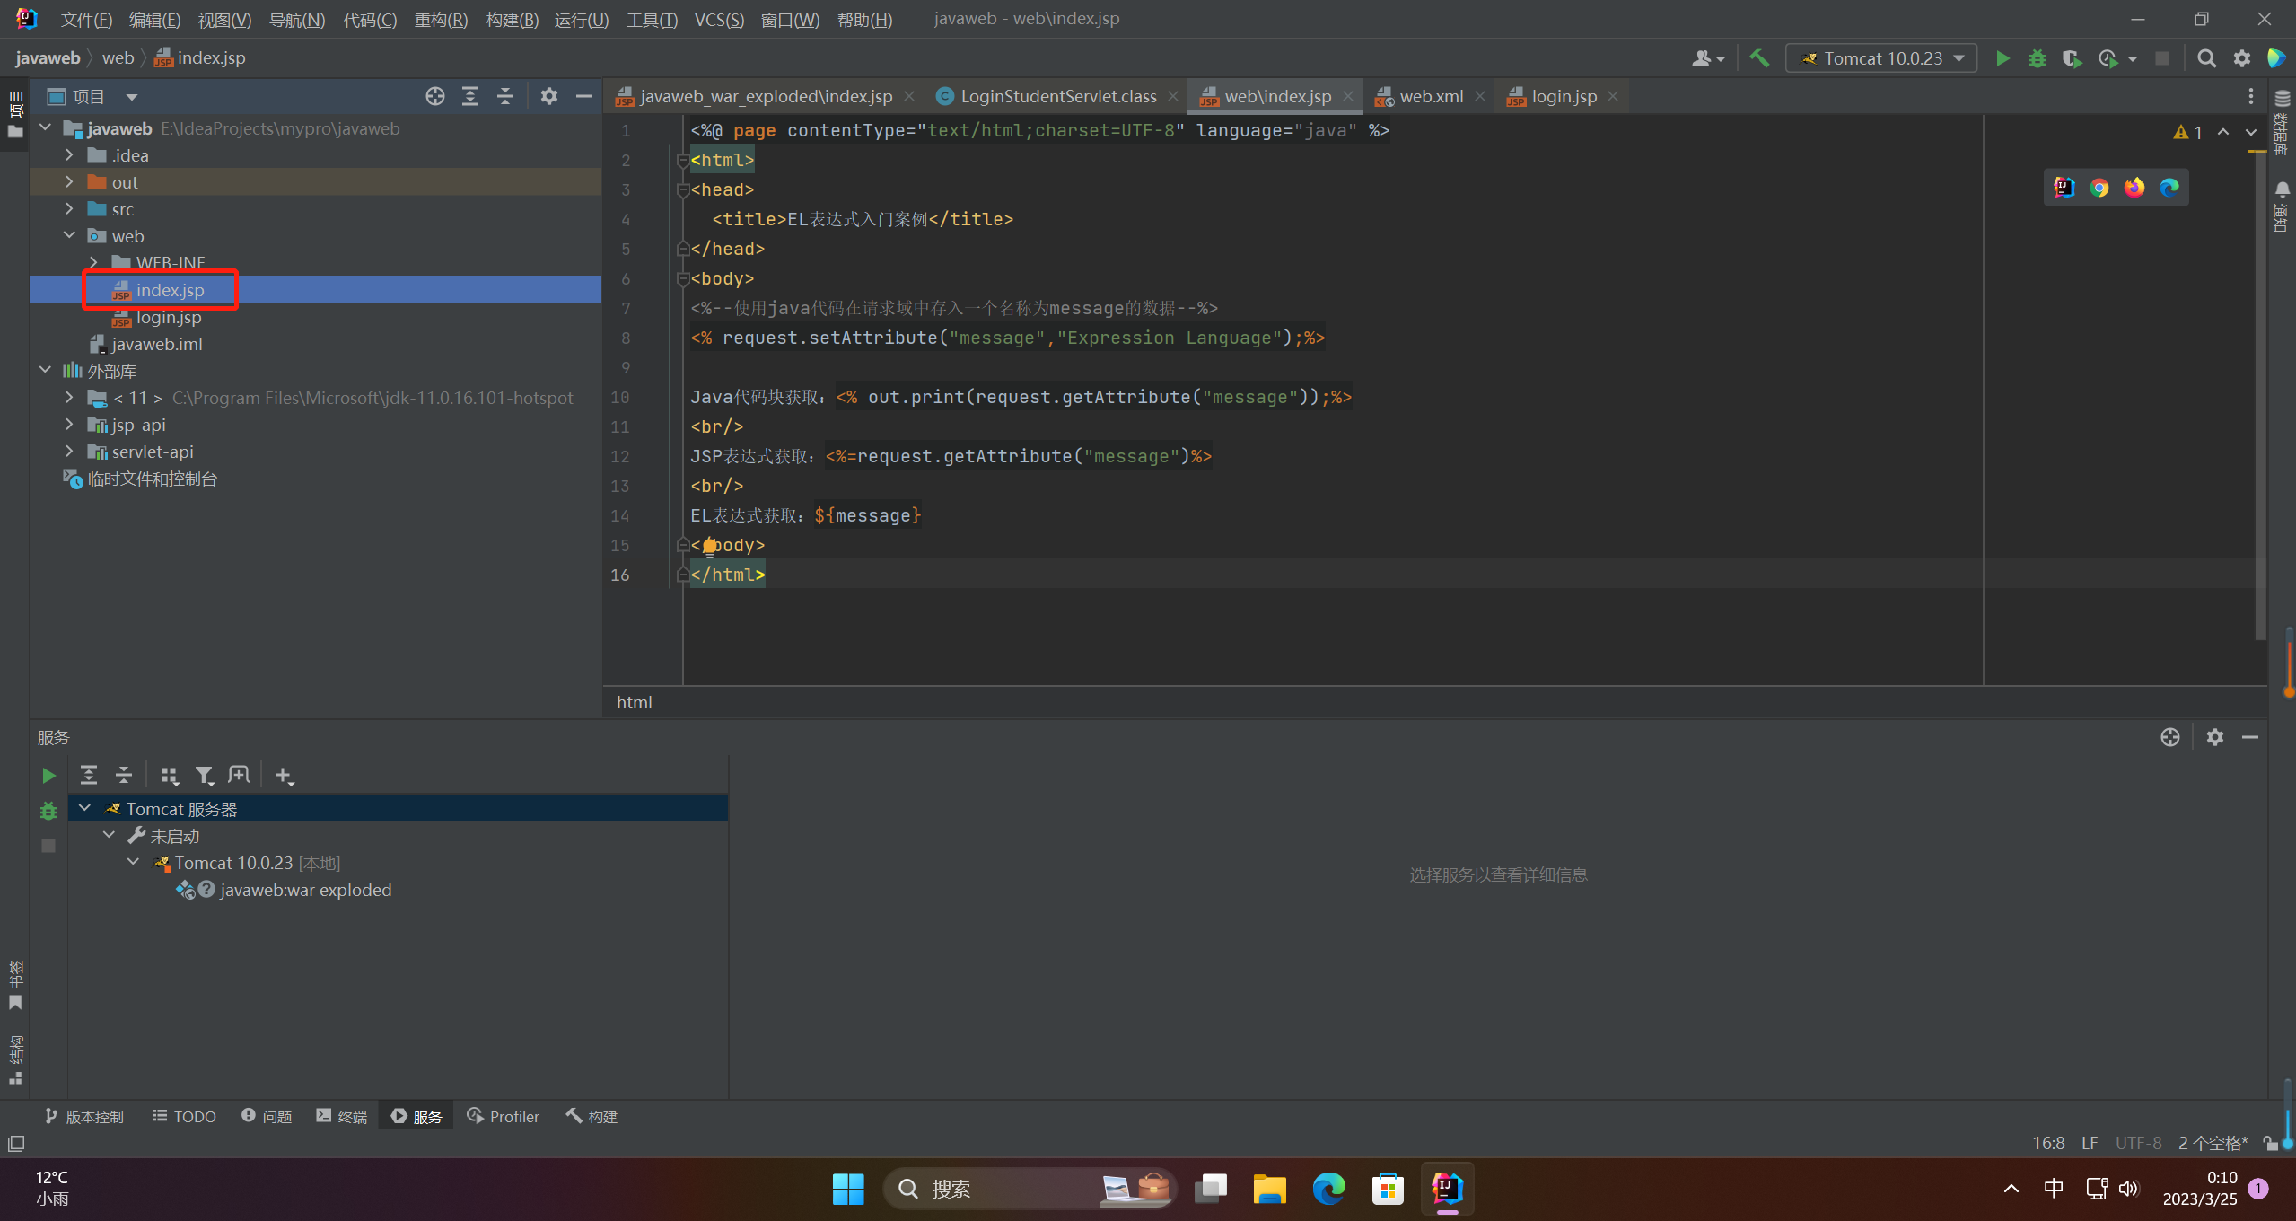Select login.jsp in the project tree
2296x1221 pixels.
[169, 317]
